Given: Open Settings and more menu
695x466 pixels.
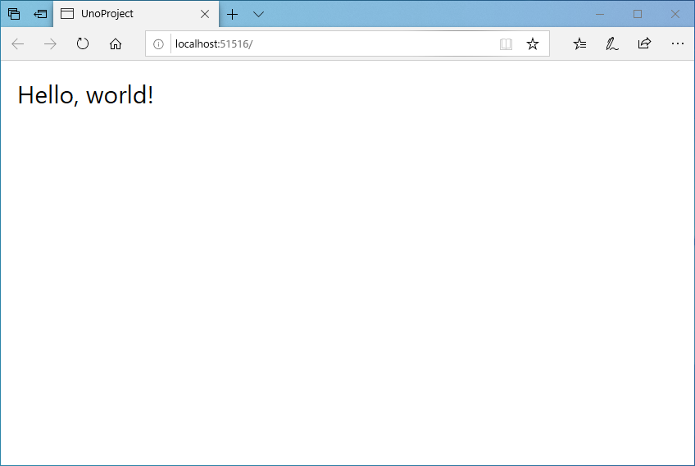Looking at the screenshot, I should point(677,44).
